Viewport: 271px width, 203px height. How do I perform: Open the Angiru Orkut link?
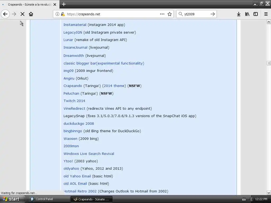69,78
